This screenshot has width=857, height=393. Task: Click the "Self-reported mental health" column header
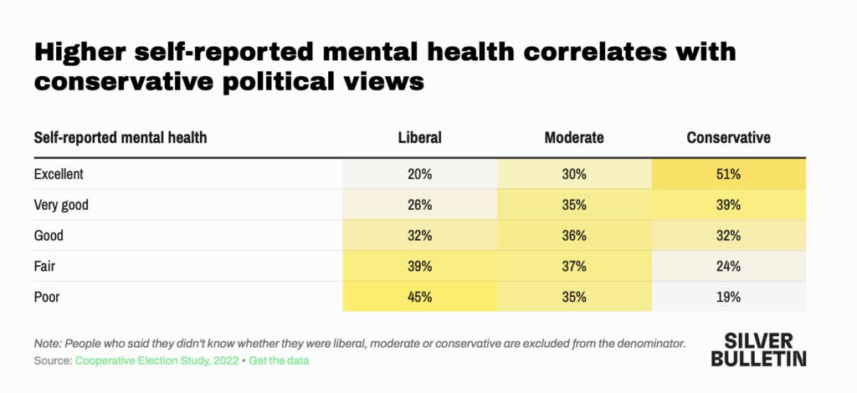tap(120, 137)
